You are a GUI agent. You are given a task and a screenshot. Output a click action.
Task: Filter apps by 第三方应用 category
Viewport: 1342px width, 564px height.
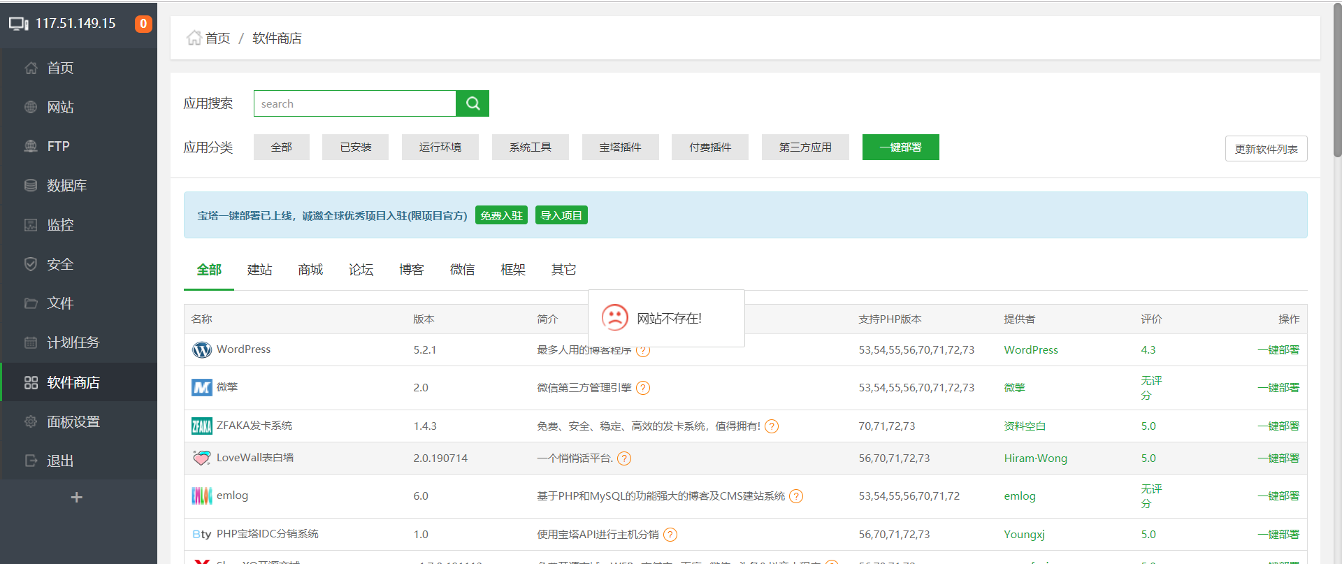(x=805, y=147)
